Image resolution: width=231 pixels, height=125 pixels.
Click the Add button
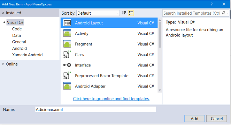pos(195,119)
